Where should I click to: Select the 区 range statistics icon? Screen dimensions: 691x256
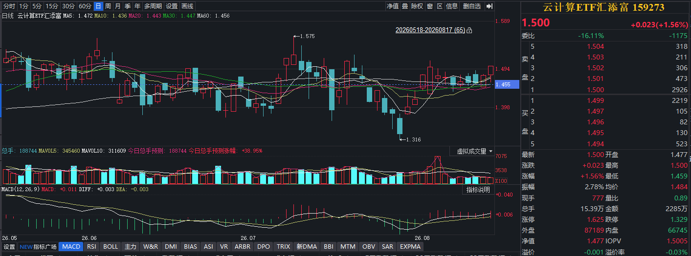click(439, 6)
